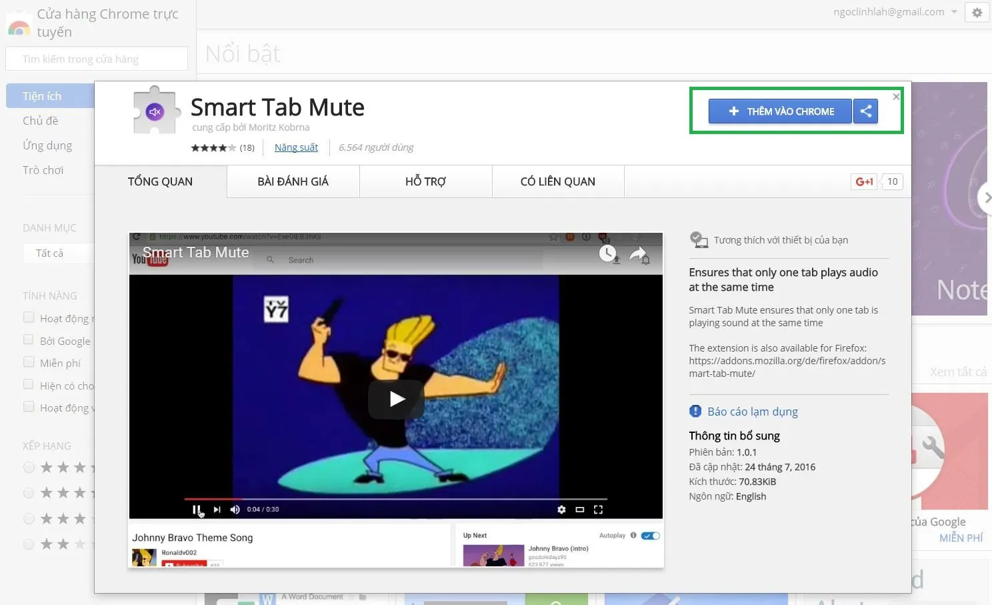
Task: Click the video share arrow icon
Action: (639, 254)
